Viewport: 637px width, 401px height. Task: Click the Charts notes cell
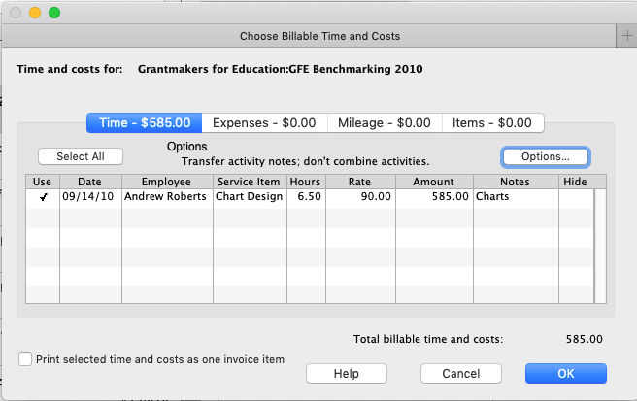pyautogui.click(x=516, y=197)
